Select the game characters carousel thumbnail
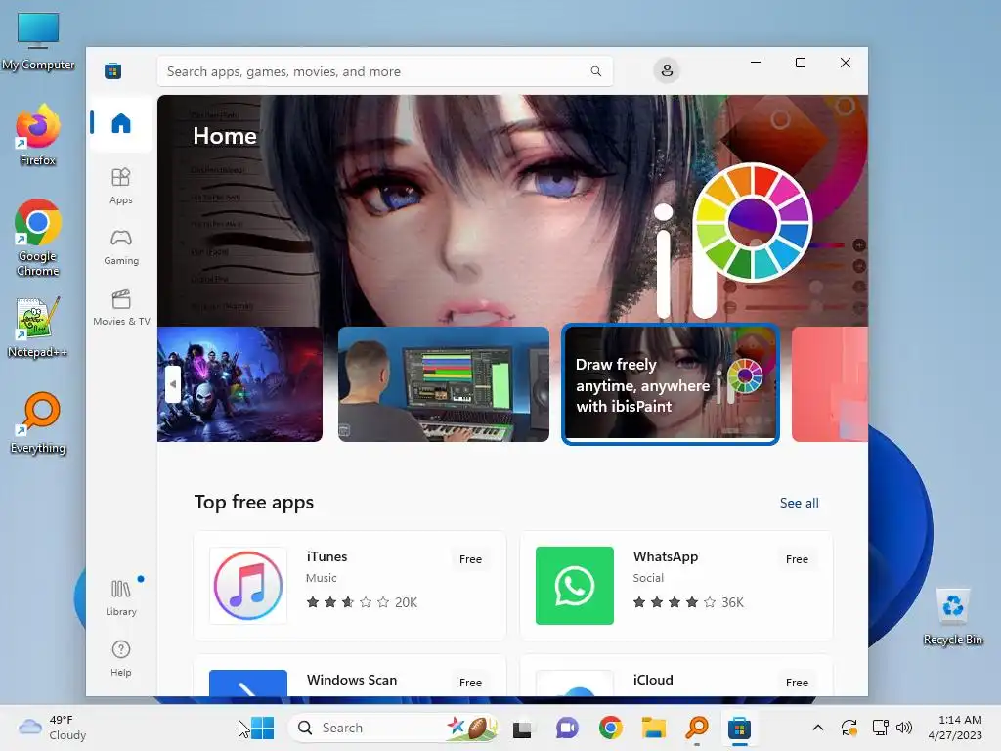The width and height of the screenshot is (1001, 751). pos(240,384)
